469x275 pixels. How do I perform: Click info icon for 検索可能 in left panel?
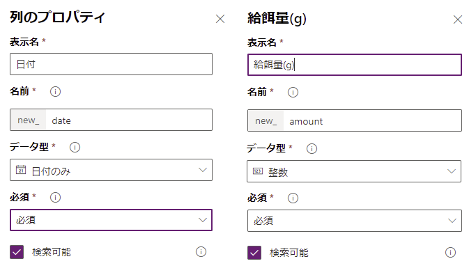(x=201, y=252)
